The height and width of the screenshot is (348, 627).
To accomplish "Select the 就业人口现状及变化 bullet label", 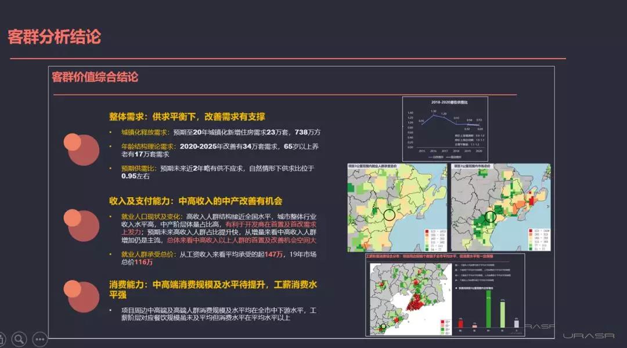I will click(151, 216).
